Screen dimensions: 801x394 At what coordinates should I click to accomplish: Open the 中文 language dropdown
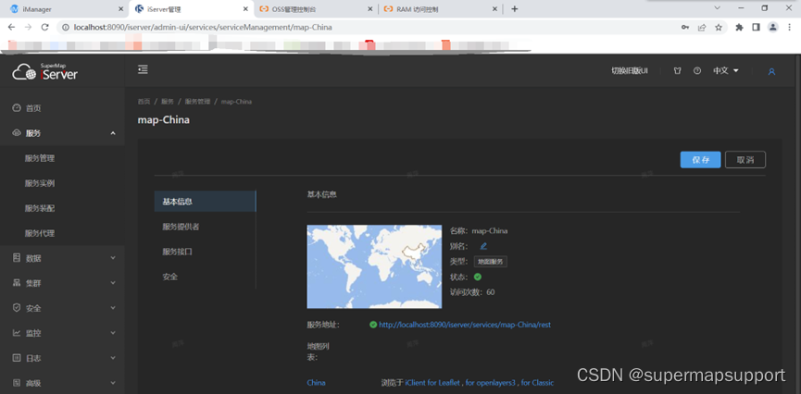click(x=726, y=71)
